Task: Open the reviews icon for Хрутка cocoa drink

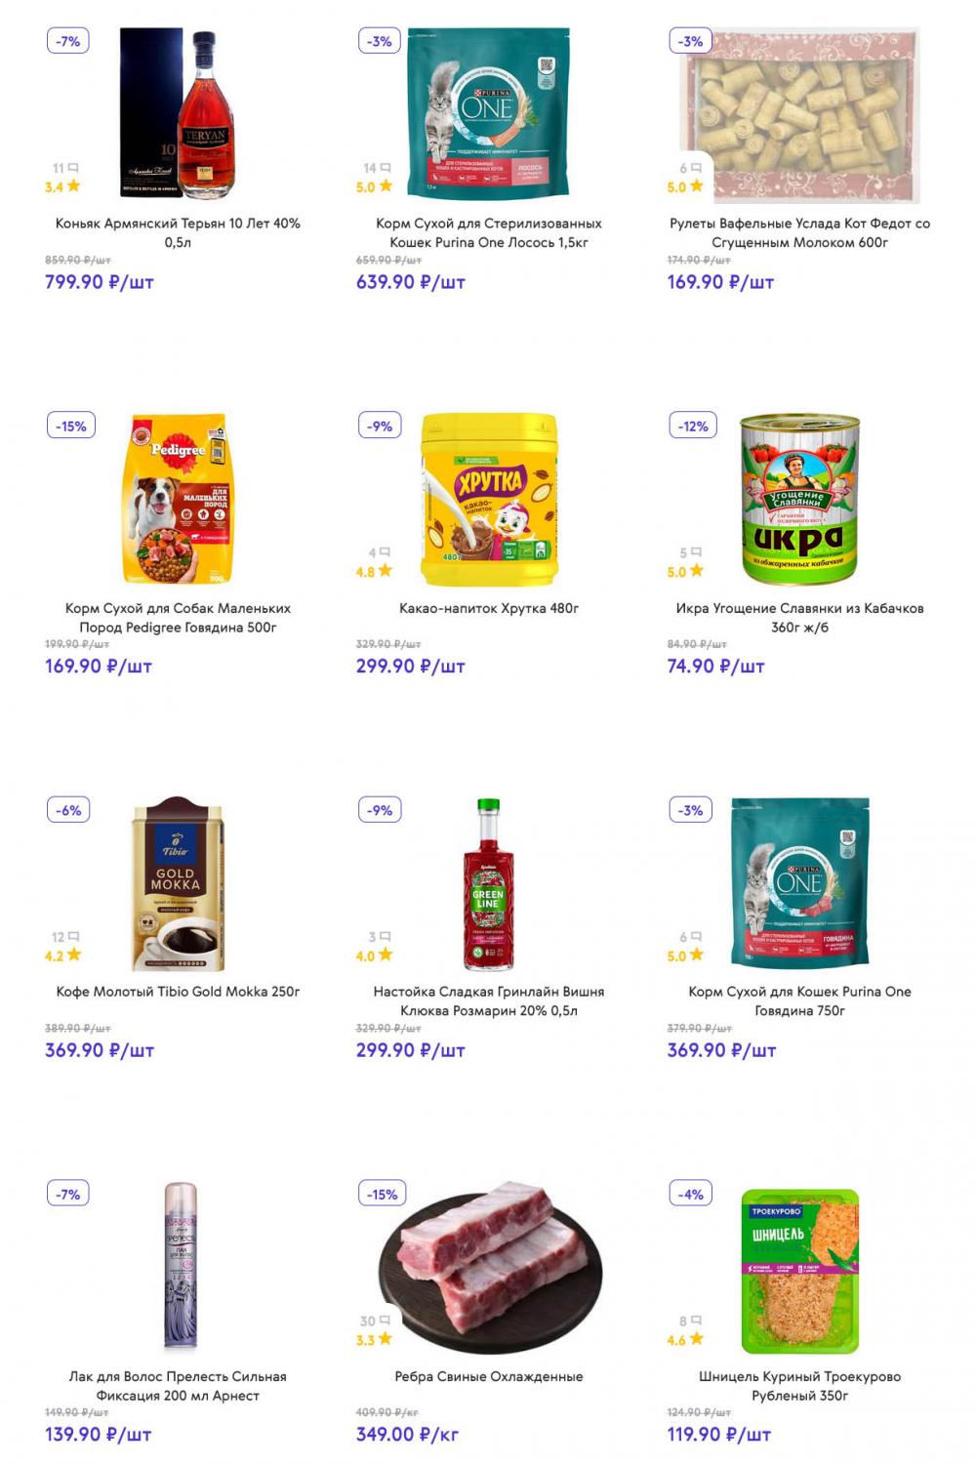Action: [385, 552]
